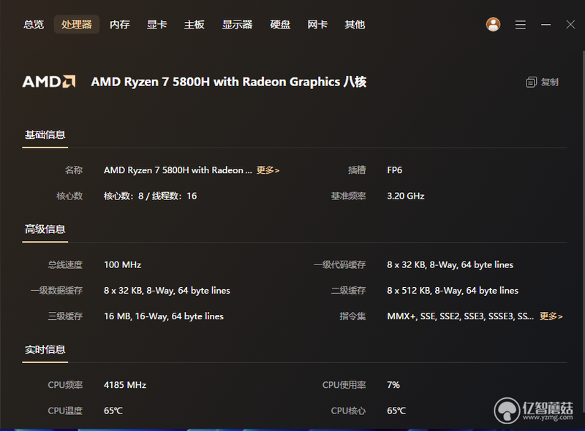Click the socket value 'FP6'
This screenshot has height=431, width=585.
(x=395, y=170)
